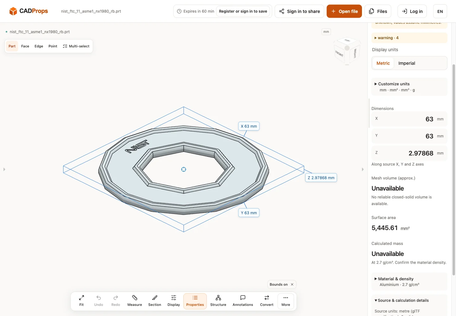456x316 pixels.
Task: Open the EN language selector
Action: tap(440, 11)
